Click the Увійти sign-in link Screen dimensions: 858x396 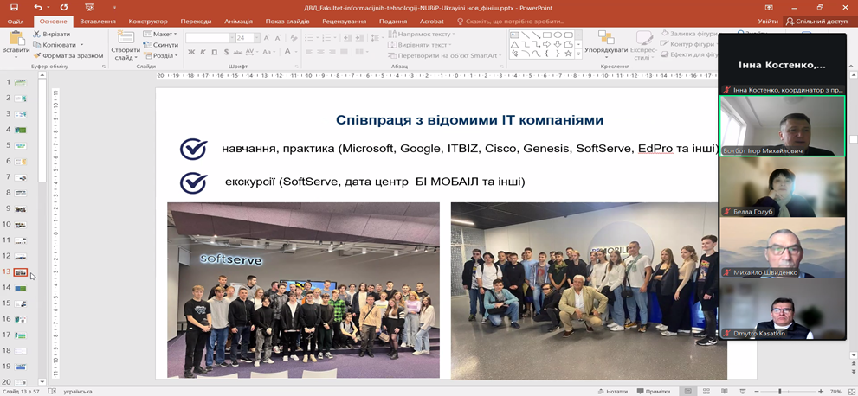[768, 22]
